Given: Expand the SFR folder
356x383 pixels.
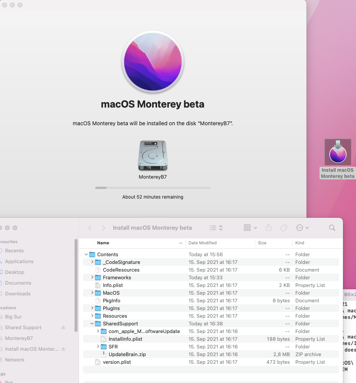Looking at the screenshot, I should 98,347.
